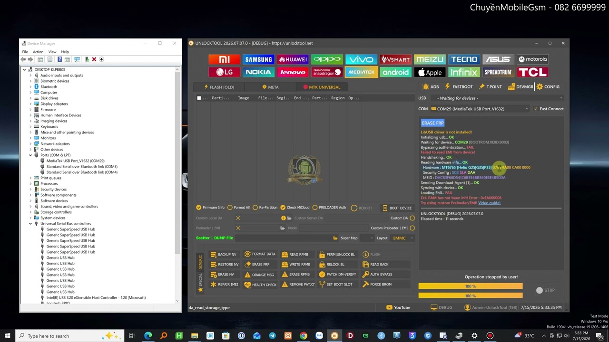Select the Motorola brand icon
The image size is (609, 342).
pos(532,59)
